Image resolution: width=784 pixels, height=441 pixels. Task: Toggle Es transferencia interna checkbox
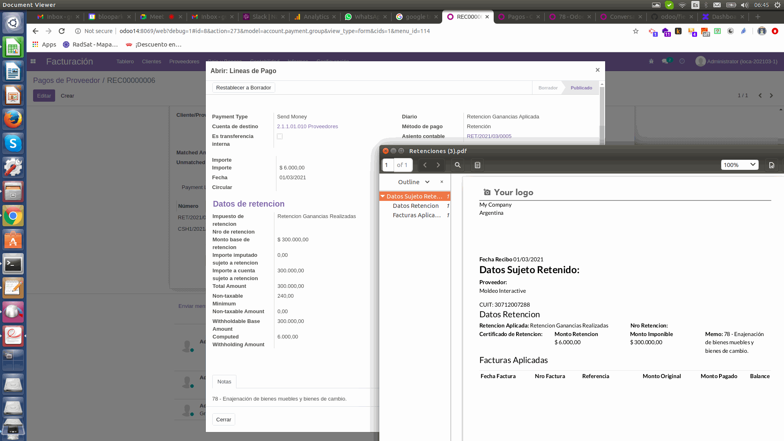pos(280,136)
